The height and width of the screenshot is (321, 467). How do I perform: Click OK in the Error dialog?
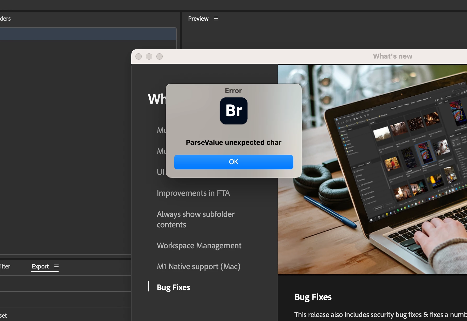[234, 162]
